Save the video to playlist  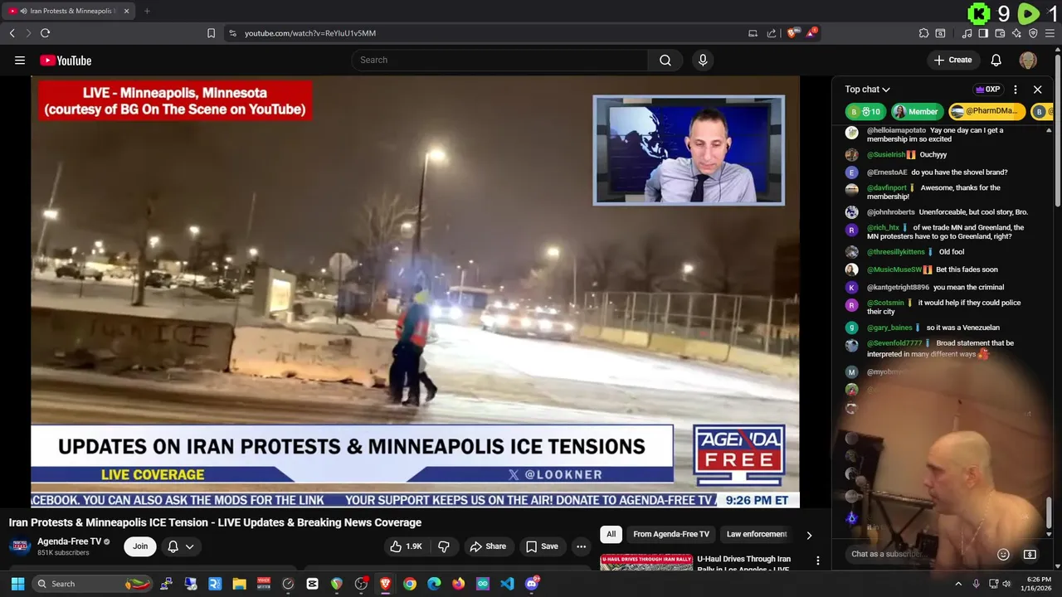[542, 546]
